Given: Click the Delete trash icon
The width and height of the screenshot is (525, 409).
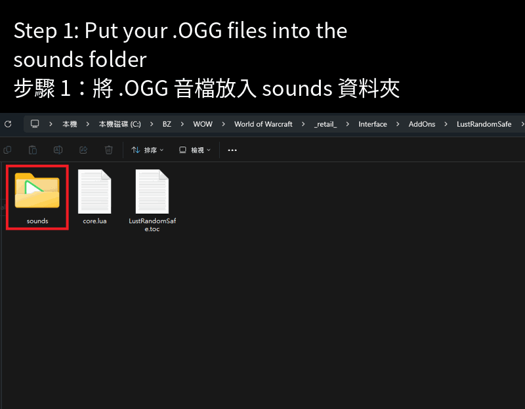Looking at the screenshot, I should [x=109, y=150].
